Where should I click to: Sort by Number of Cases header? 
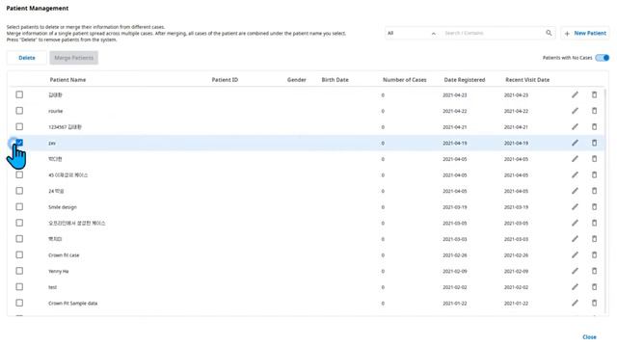[x=405, y=80]
